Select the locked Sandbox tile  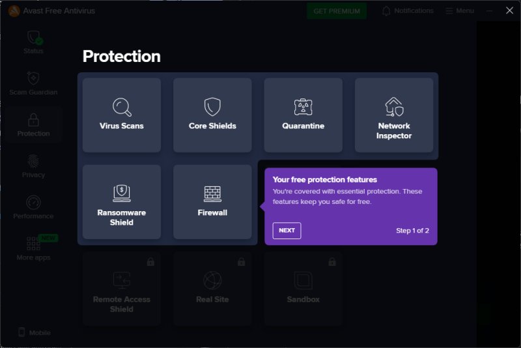point(303,289)
